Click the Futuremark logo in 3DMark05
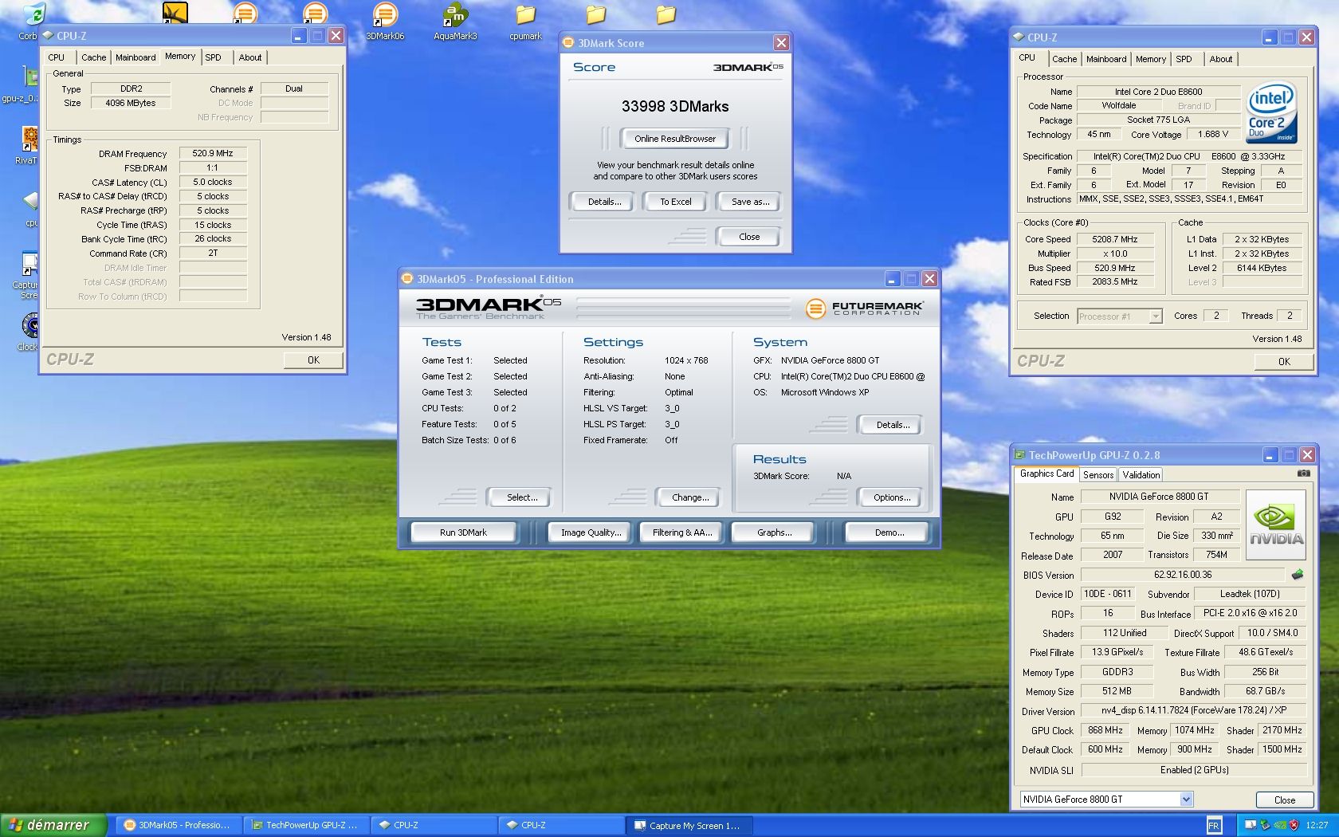Viewport: 1339px width, 837px height. point(864,308)
